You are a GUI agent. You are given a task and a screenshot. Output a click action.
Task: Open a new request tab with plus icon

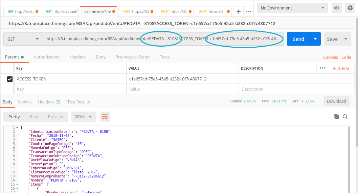[239, 11]
